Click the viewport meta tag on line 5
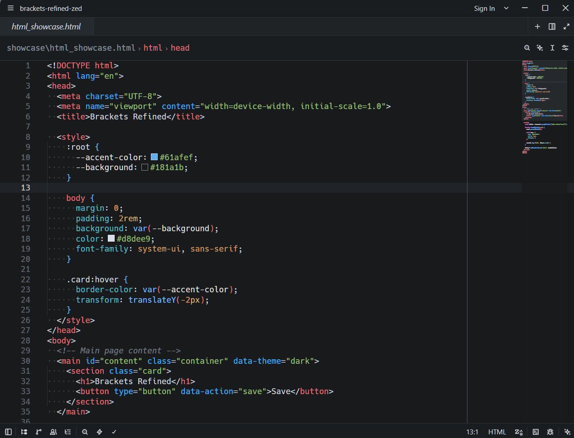This screenshot has height=438, width=574. coord(224,106)
